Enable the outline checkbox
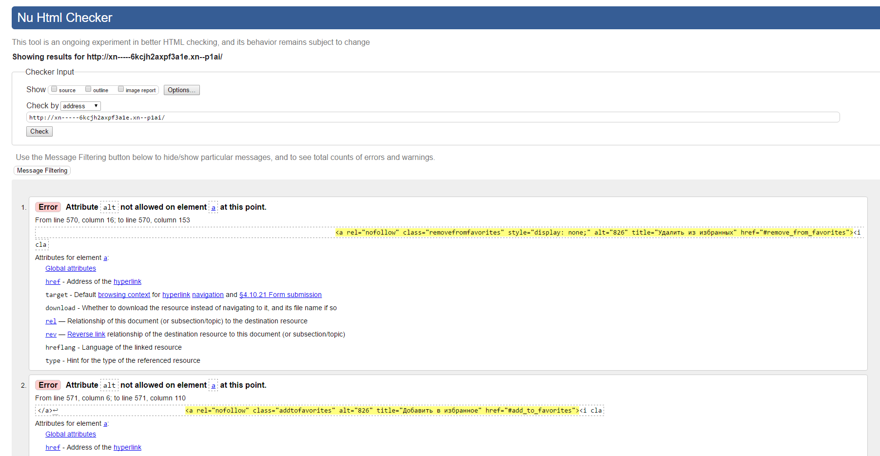The width and height of the screenshot is (880, 456). point(88,89)
